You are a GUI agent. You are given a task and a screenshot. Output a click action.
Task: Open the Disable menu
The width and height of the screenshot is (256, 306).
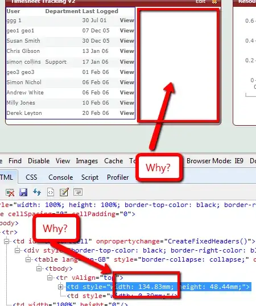(x=39, y=161)
